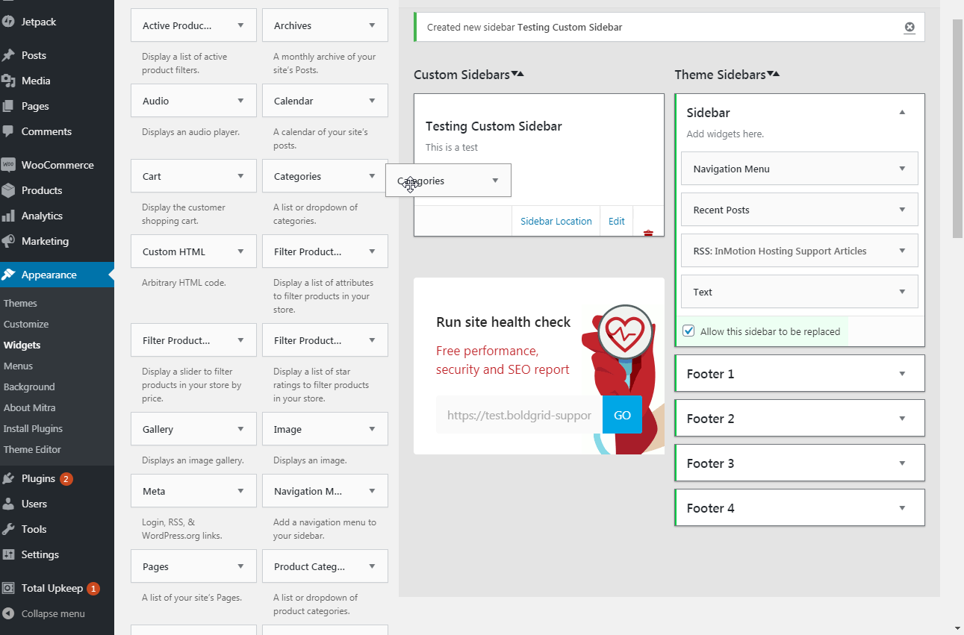This screenshot has width=964, height=635.
Task: Select the Analytics chart icon
Action: (x=13, y=216)
